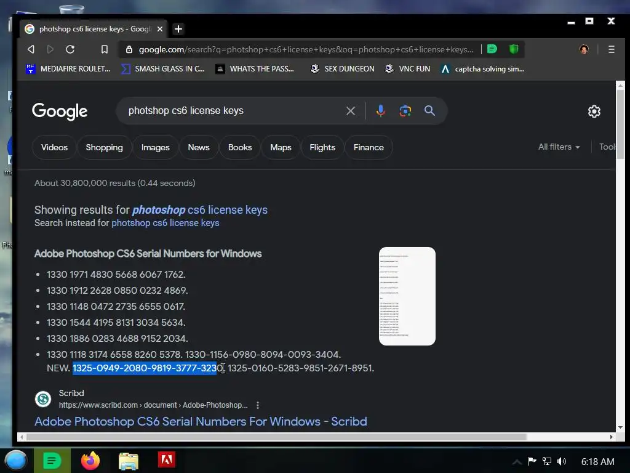Open Google quick settings gear

point(594,111)
